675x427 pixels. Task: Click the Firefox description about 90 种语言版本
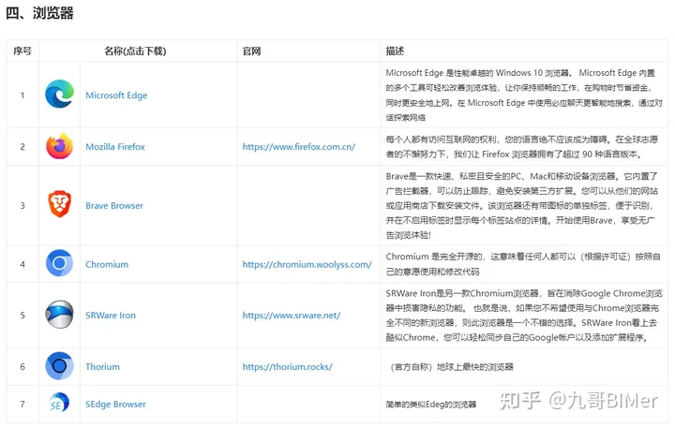pos(522,147)
